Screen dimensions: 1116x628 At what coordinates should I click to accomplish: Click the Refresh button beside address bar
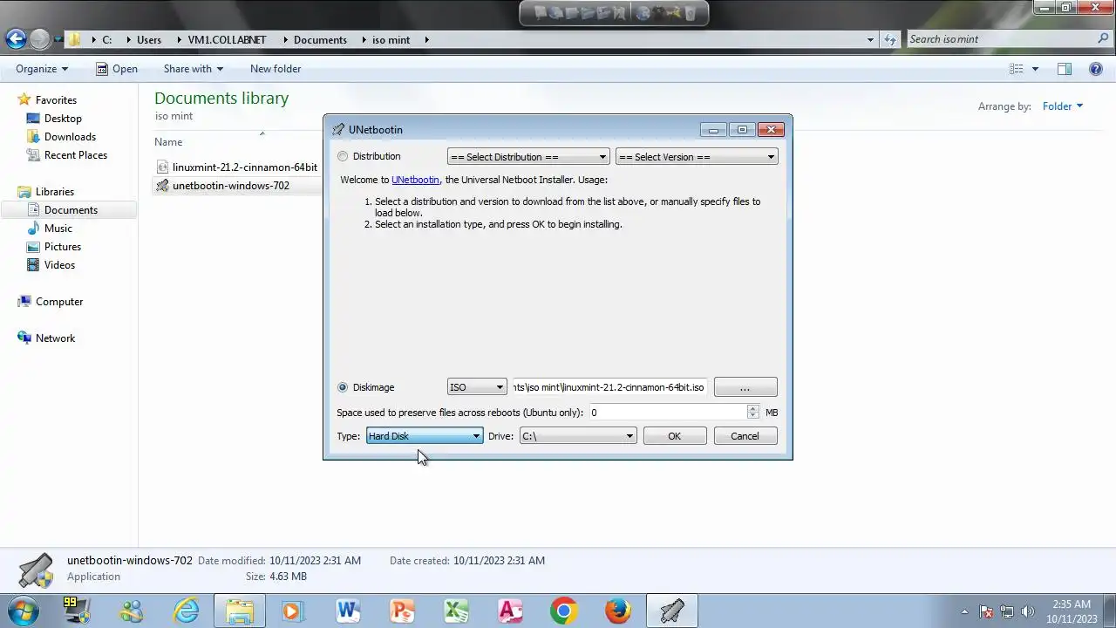coord(889,39)
